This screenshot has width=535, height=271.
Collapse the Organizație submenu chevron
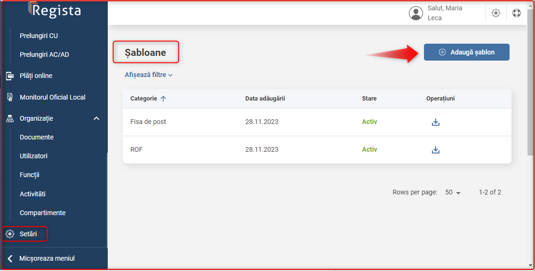coord(96,118)
